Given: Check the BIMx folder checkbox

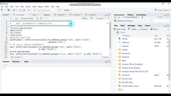Looking at the screenshot, I should coord(115,61).
